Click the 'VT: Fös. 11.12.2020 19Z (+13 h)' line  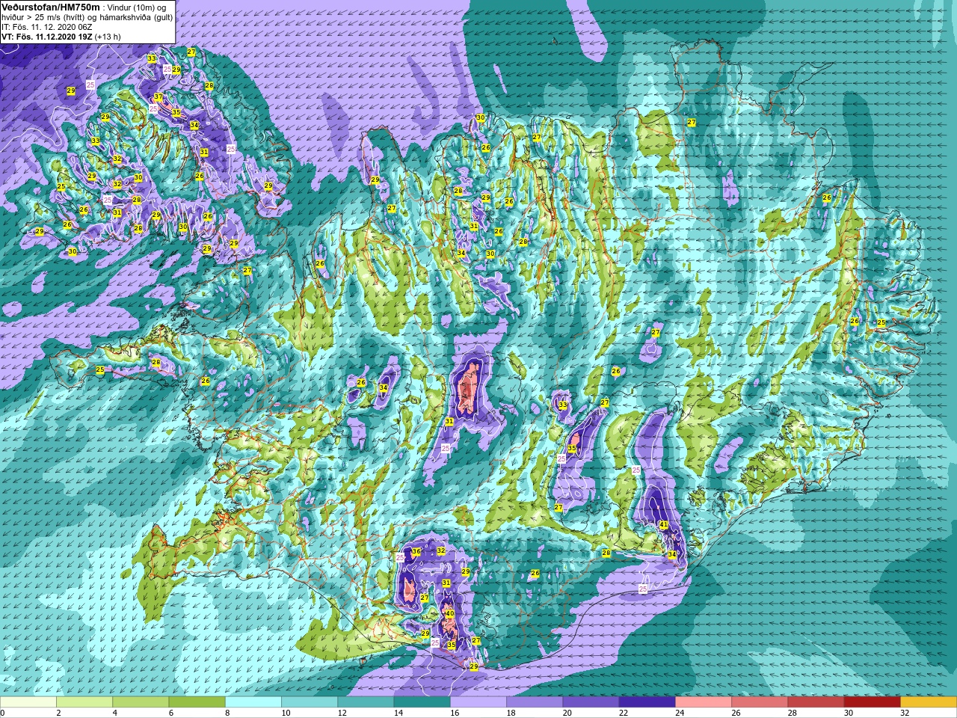coord(61,37)
